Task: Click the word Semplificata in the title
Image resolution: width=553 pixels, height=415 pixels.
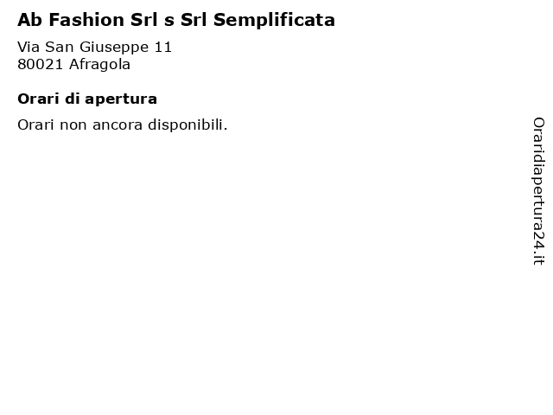Action: (274, 20)
